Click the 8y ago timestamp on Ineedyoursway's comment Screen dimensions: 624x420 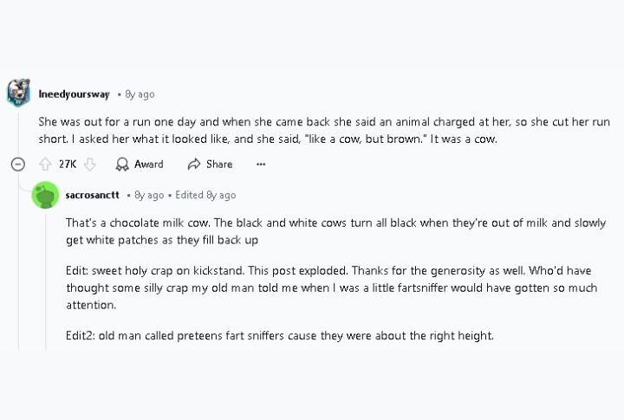pyautogui.click(x=140, y=94)
